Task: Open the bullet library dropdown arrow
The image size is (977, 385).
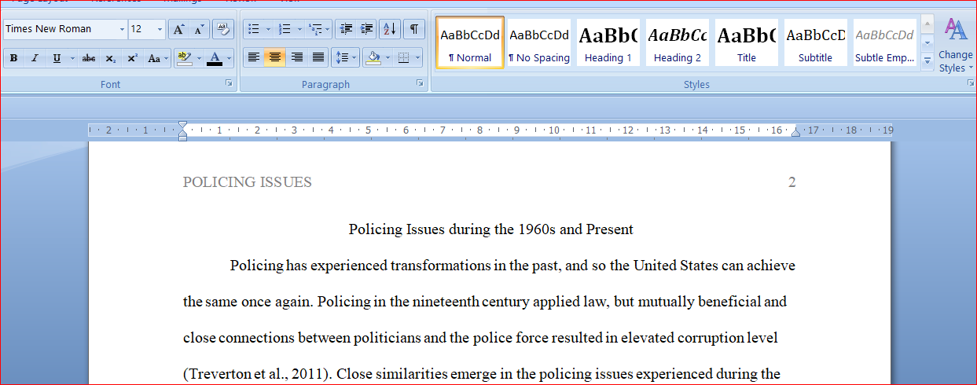Action: (268, 29)
